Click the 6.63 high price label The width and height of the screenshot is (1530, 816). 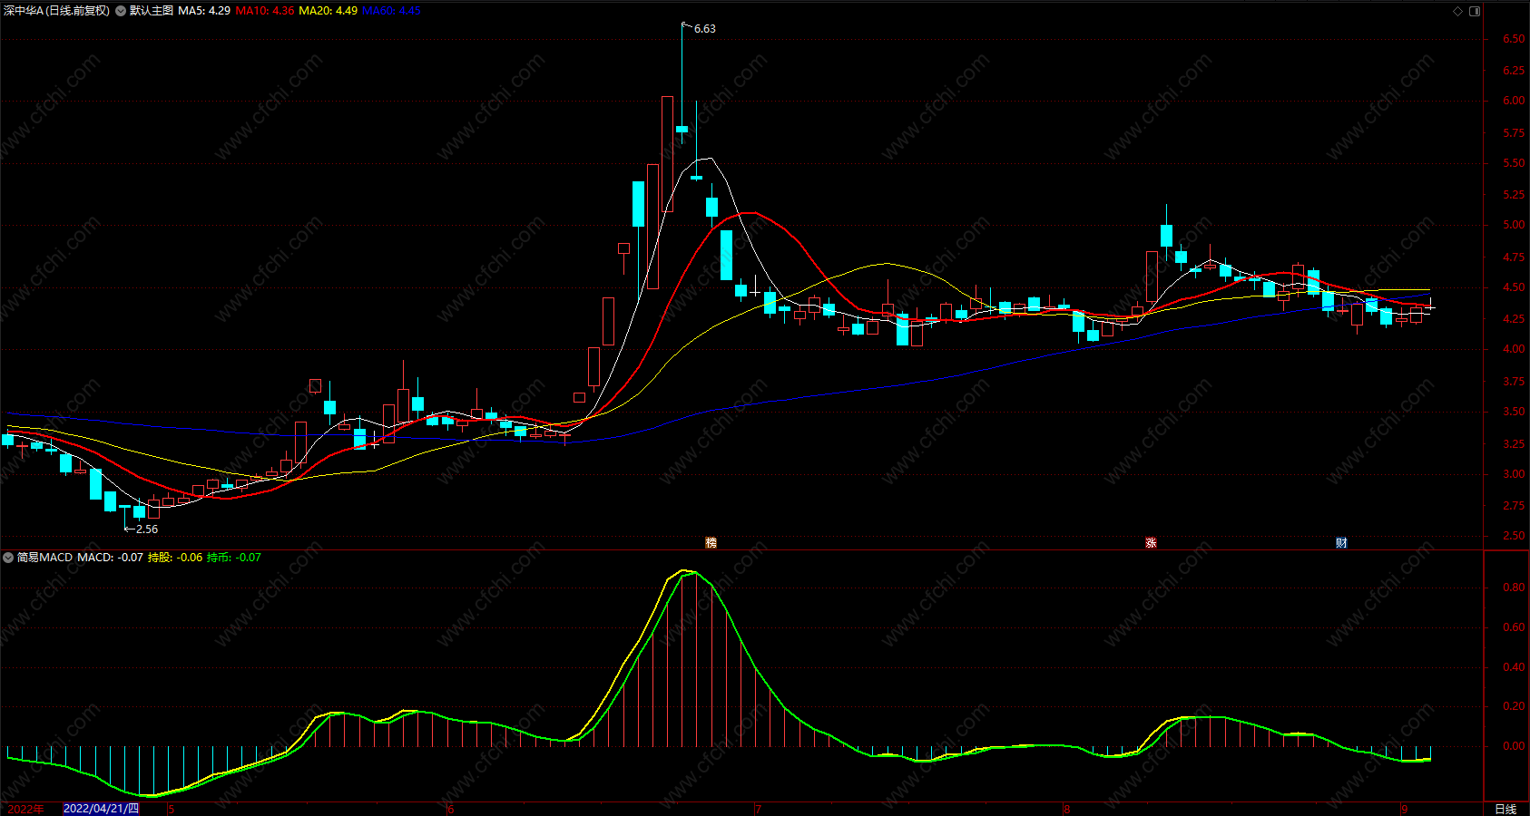click(704, 29)
